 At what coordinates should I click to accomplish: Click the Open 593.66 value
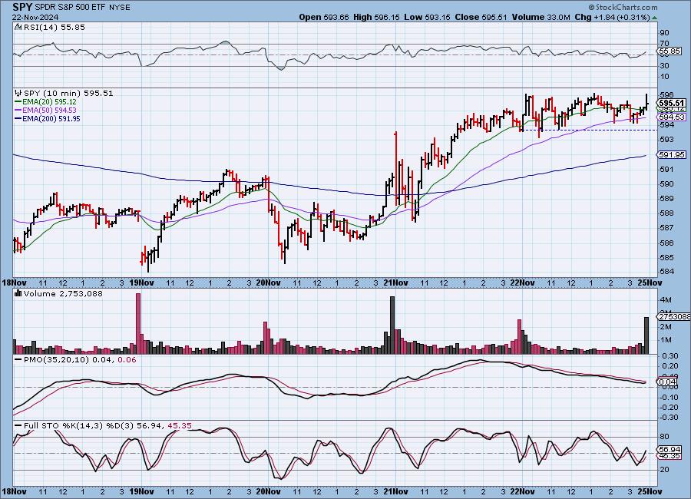pos(324,17)
